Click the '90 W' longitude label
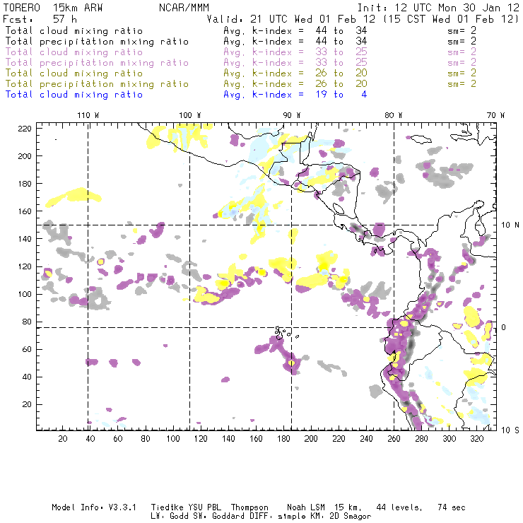 292,115
